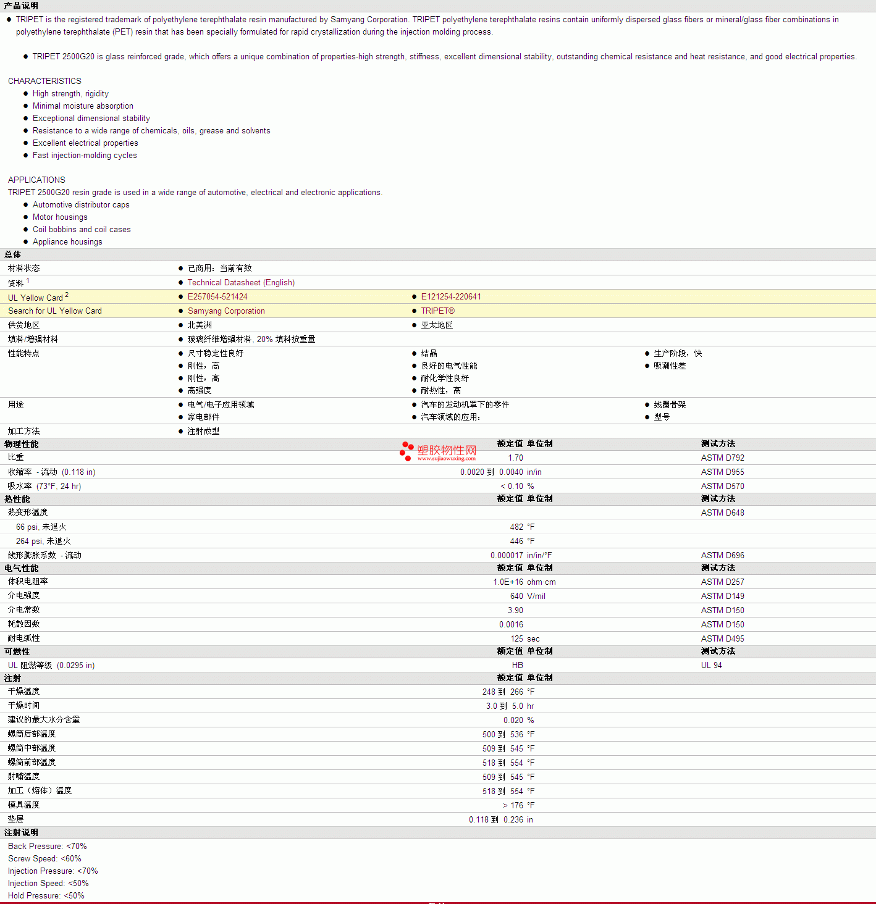Image resolution: width=876 pixels, height=904 pixels.
Task: Select the 'Exceptional dimensional stability' bullet
Action: (x=91, y=119)
